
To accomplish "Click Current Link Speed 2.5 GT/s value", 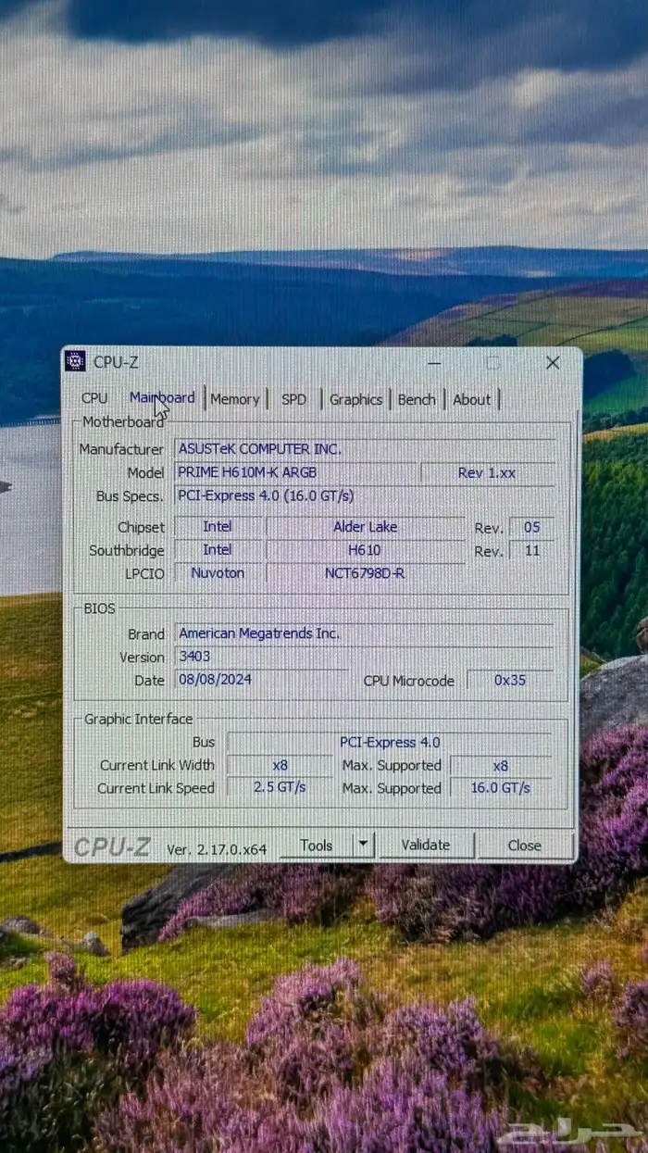I will (x=280, y=787).
